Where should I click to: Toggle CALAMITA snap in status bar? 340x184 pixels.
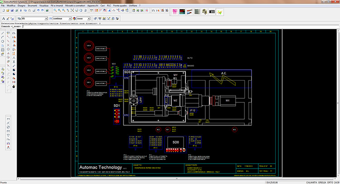[x=311, y=183]
